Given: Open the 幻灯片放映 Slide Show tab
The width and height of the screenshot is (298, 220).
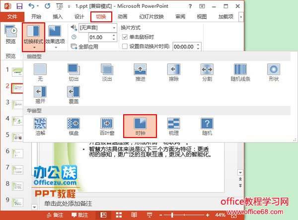Looking at the screenshot, I should pyautogui.click(x=151, y=17).
